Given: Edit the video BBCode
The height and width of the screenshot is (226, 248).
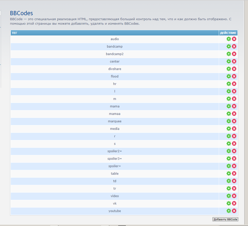Looking at the screenshot, I should pyautogui.click(x=228, y=196).
